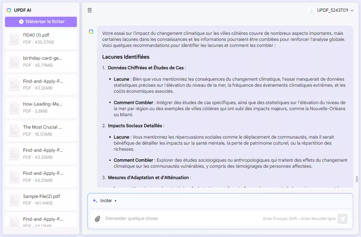Click the trash icon to clear conversation
Screen dimensions: 361x237
pyautogui.click(x=90, y=10)
